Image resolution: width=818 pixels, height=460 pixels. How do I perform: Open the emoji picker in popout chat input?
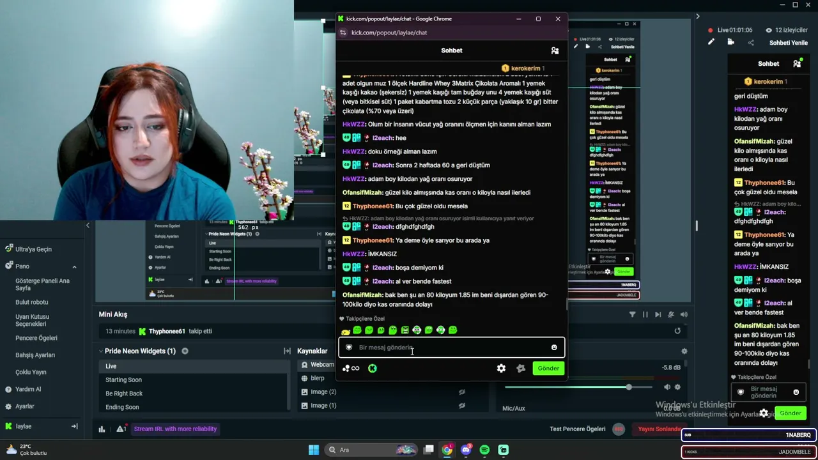[554, 348]
